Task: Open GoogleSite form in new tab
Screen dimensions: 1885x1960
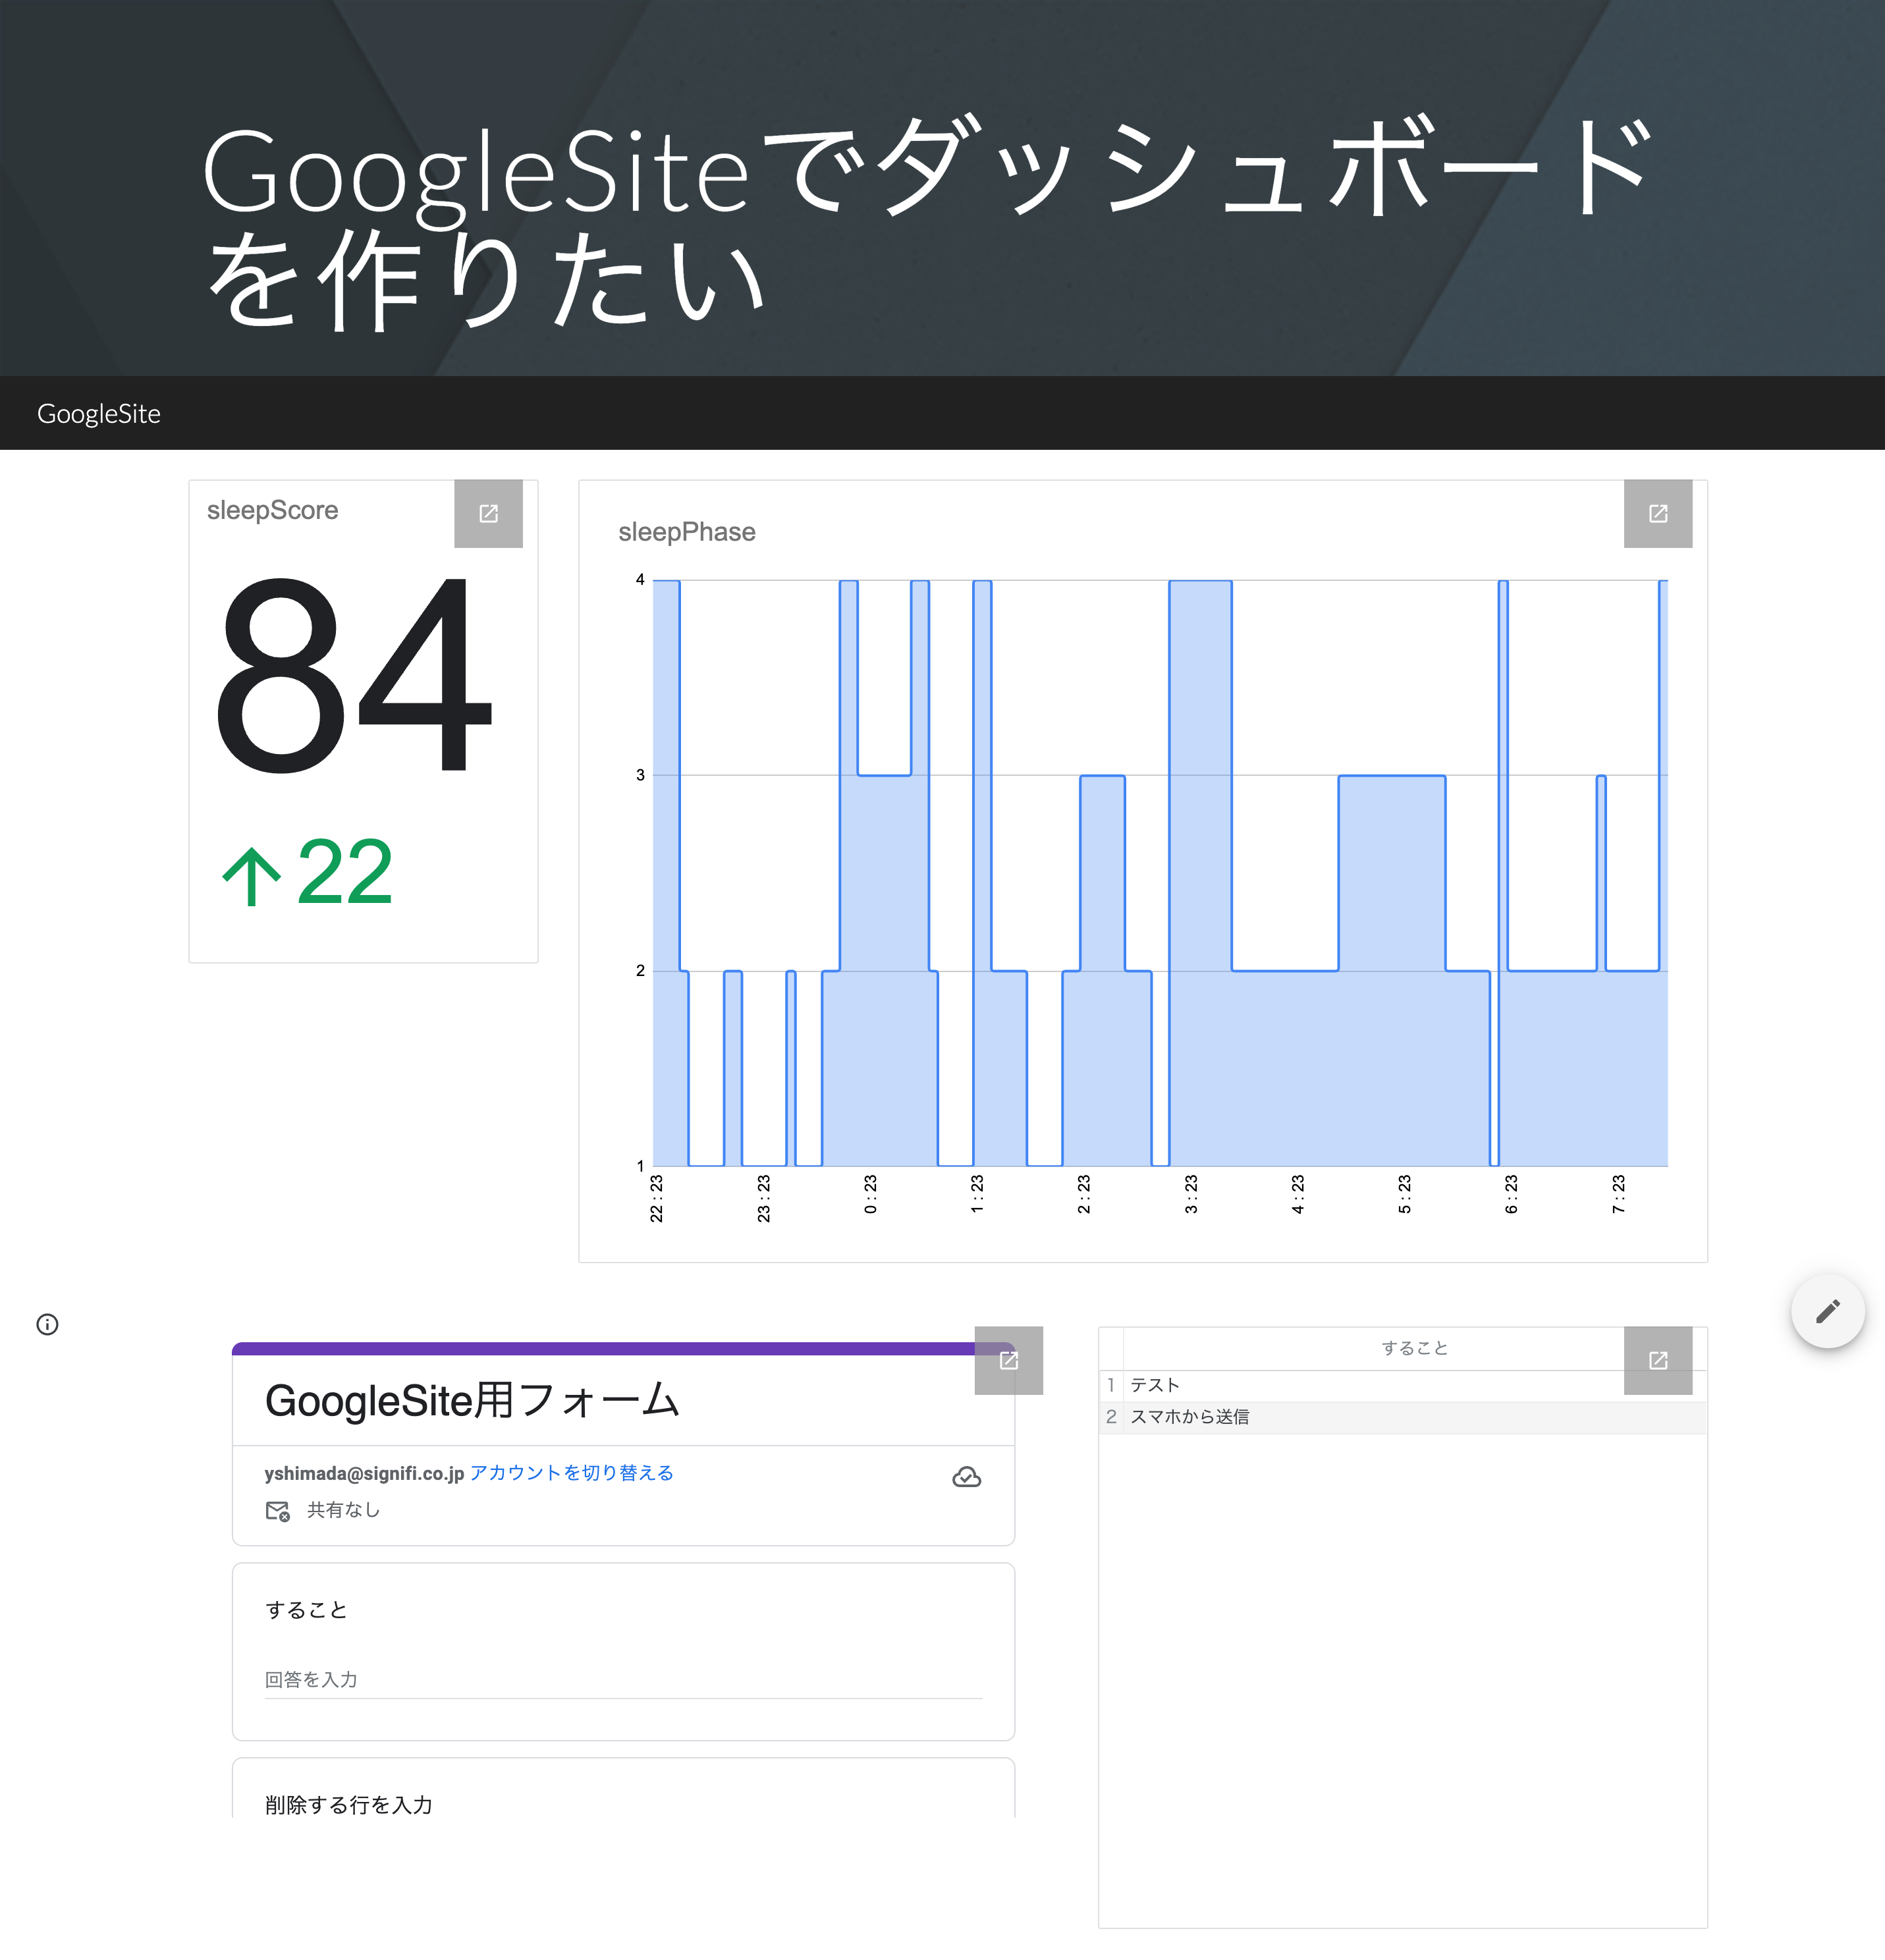Action: click(1008, 1360)
